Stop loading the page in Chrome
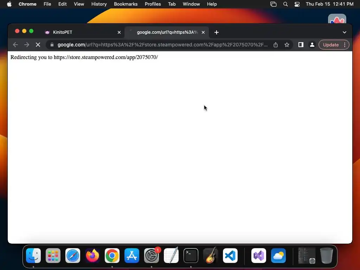 click(x=38, y=45)
